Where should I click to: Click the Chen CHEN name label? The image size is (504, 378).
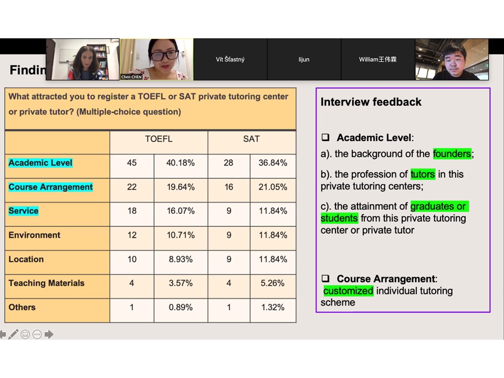pyautogui.click(x=131, y=77)
